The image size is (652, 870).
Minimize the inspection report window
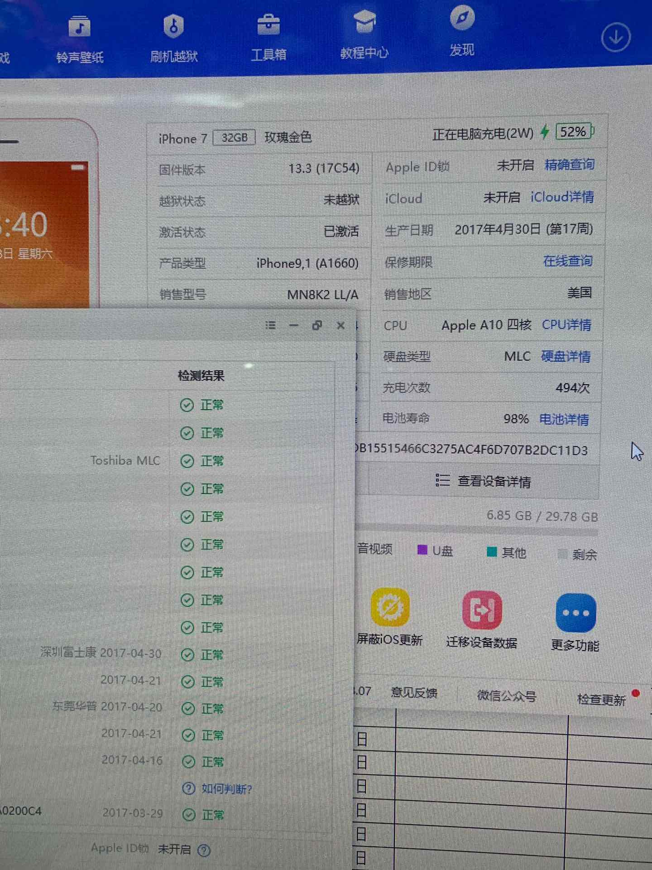tap(294, 325)
